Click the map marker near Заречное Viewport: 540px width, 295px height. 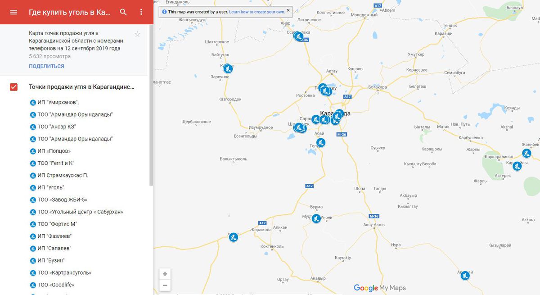click(x=228, y=68)
